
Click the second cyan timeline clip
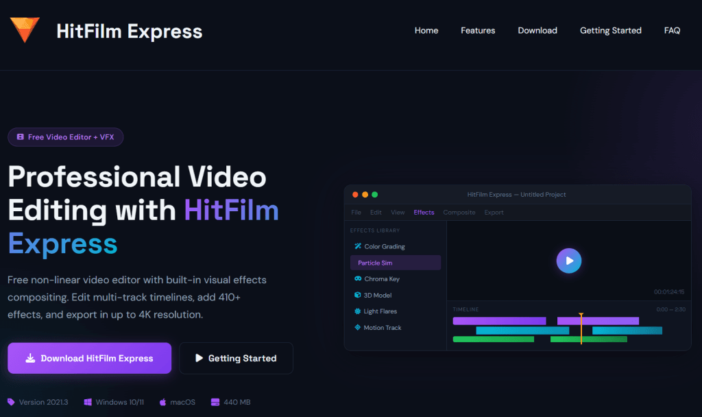coord(627,331)
